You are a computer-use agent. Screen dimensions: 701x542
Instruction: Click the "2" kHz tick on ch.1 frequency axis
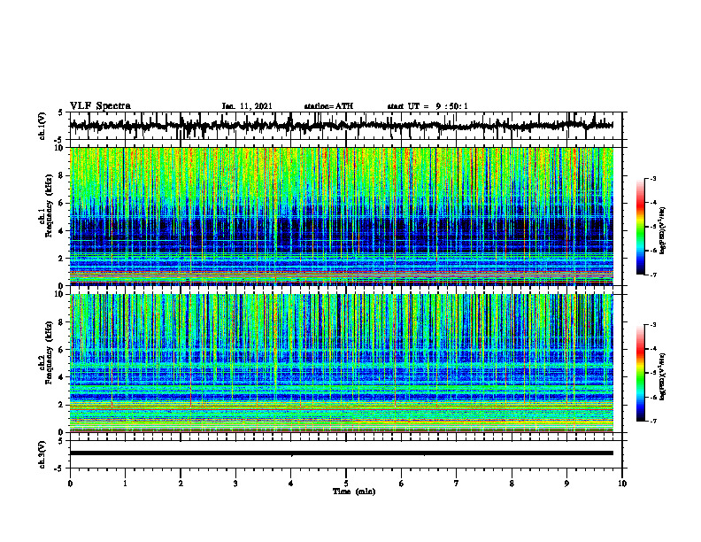(63, 258)
